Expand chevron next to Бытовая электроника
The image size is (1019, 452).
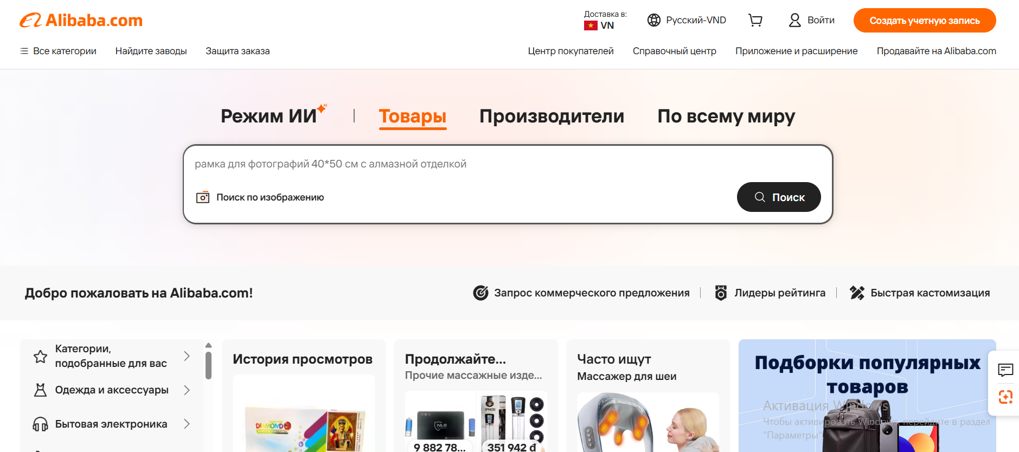[x=187, y=424]
